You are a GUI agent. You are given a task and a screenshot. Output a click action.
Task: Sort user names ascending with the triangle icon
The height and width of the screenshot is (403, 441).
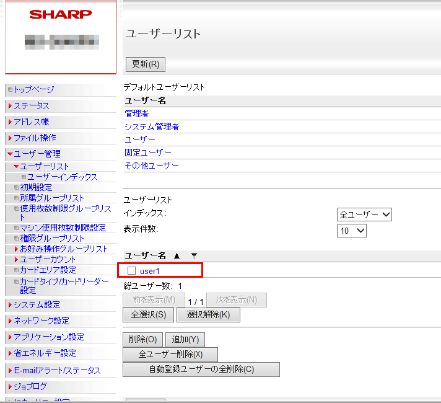tap(177, 255)
